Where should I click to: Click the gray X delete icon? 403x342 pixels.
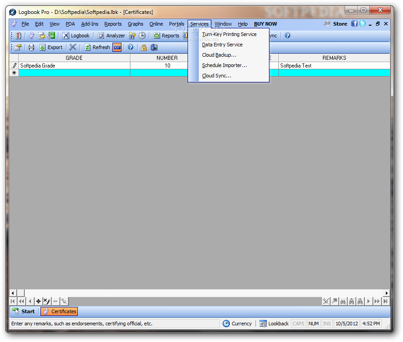[x=73, y=47]
